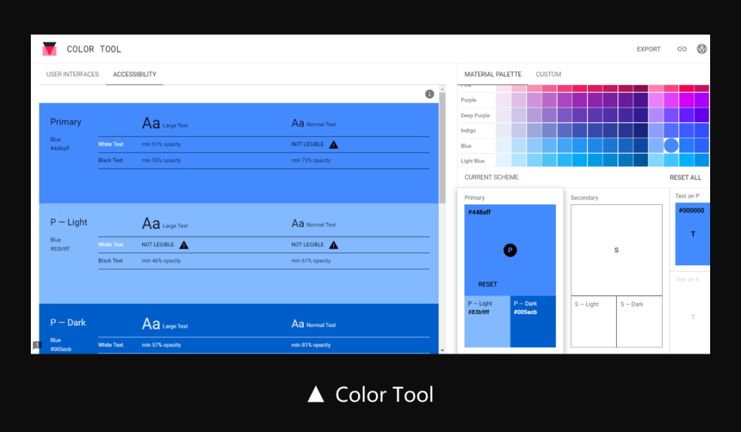This screenshot has width=741, height=432.
Task: Pick the lightest Indigo swatch
Action: [x=504, y=130]
